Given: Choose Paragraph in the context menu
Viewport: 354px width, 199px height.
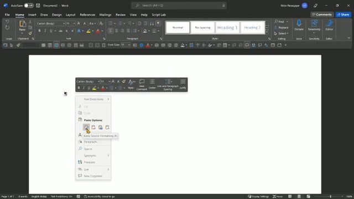Looking at the screenshot, I should click(93, 142).
